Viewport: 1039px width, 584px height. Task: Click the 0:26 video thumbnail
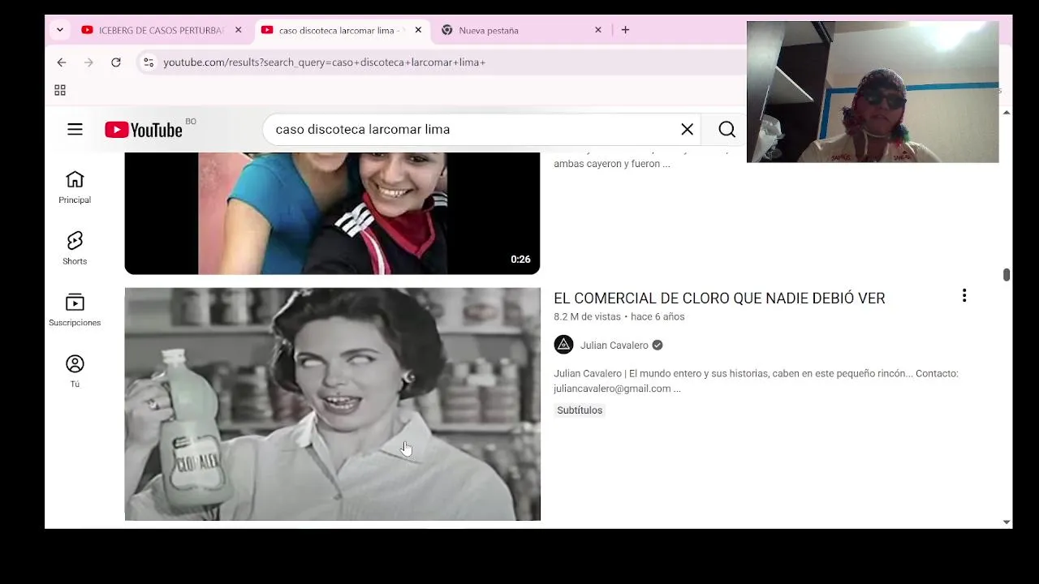tap(332, 213)
